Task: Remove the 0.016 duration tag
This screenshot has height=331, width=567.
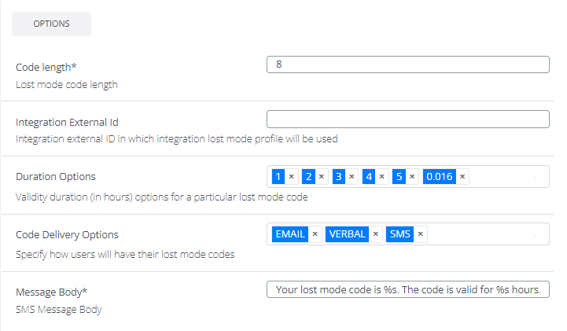Action: coord(462,177)
